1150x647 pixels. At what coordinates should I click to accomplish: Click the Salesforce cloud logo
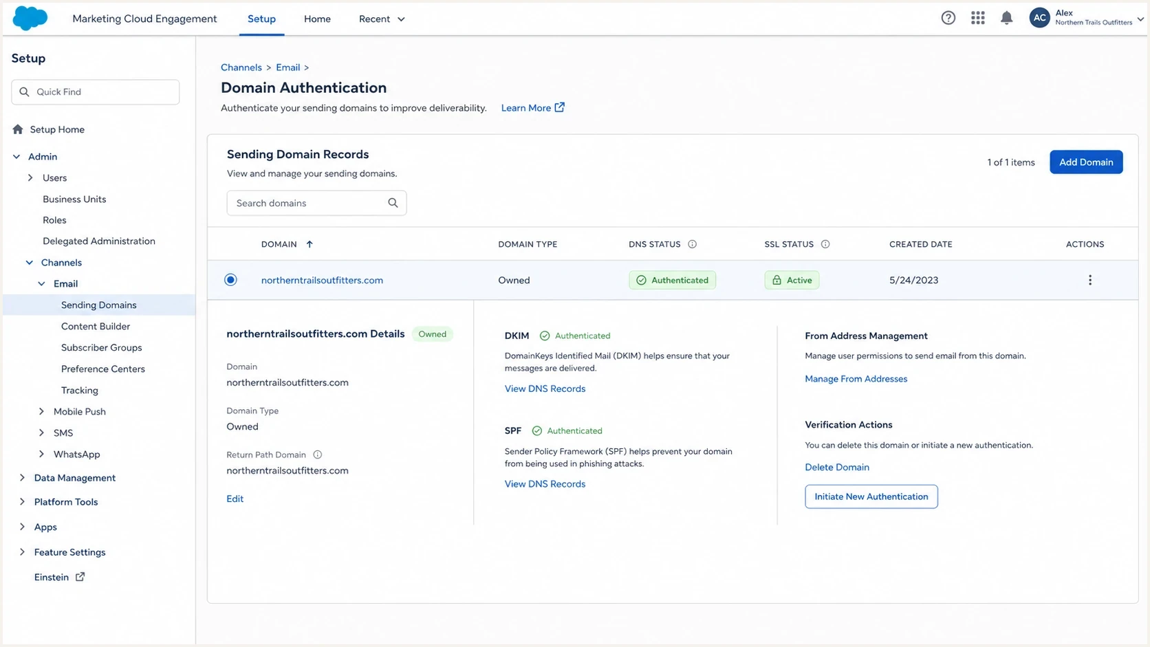click(30, 19)
